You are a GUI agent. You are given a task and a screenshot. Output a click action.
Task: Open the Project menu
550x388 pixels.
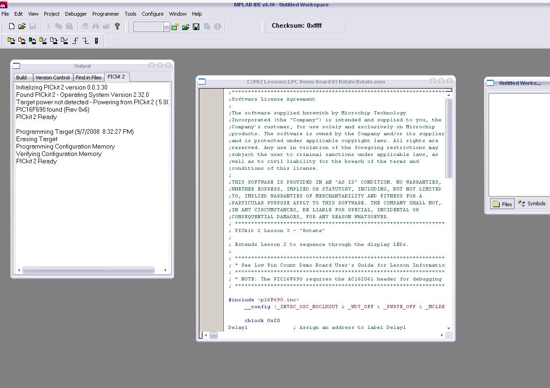pyautogui.click(x=52, y=14)
